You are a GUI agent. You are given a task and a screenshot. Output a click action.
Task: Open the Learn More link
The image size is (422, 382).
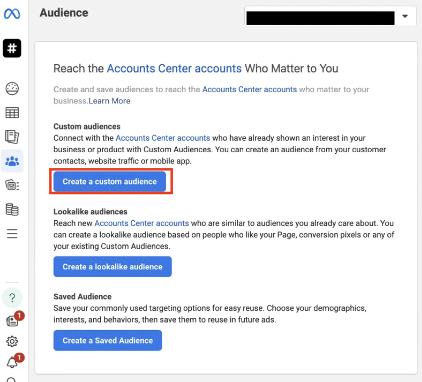110,101
